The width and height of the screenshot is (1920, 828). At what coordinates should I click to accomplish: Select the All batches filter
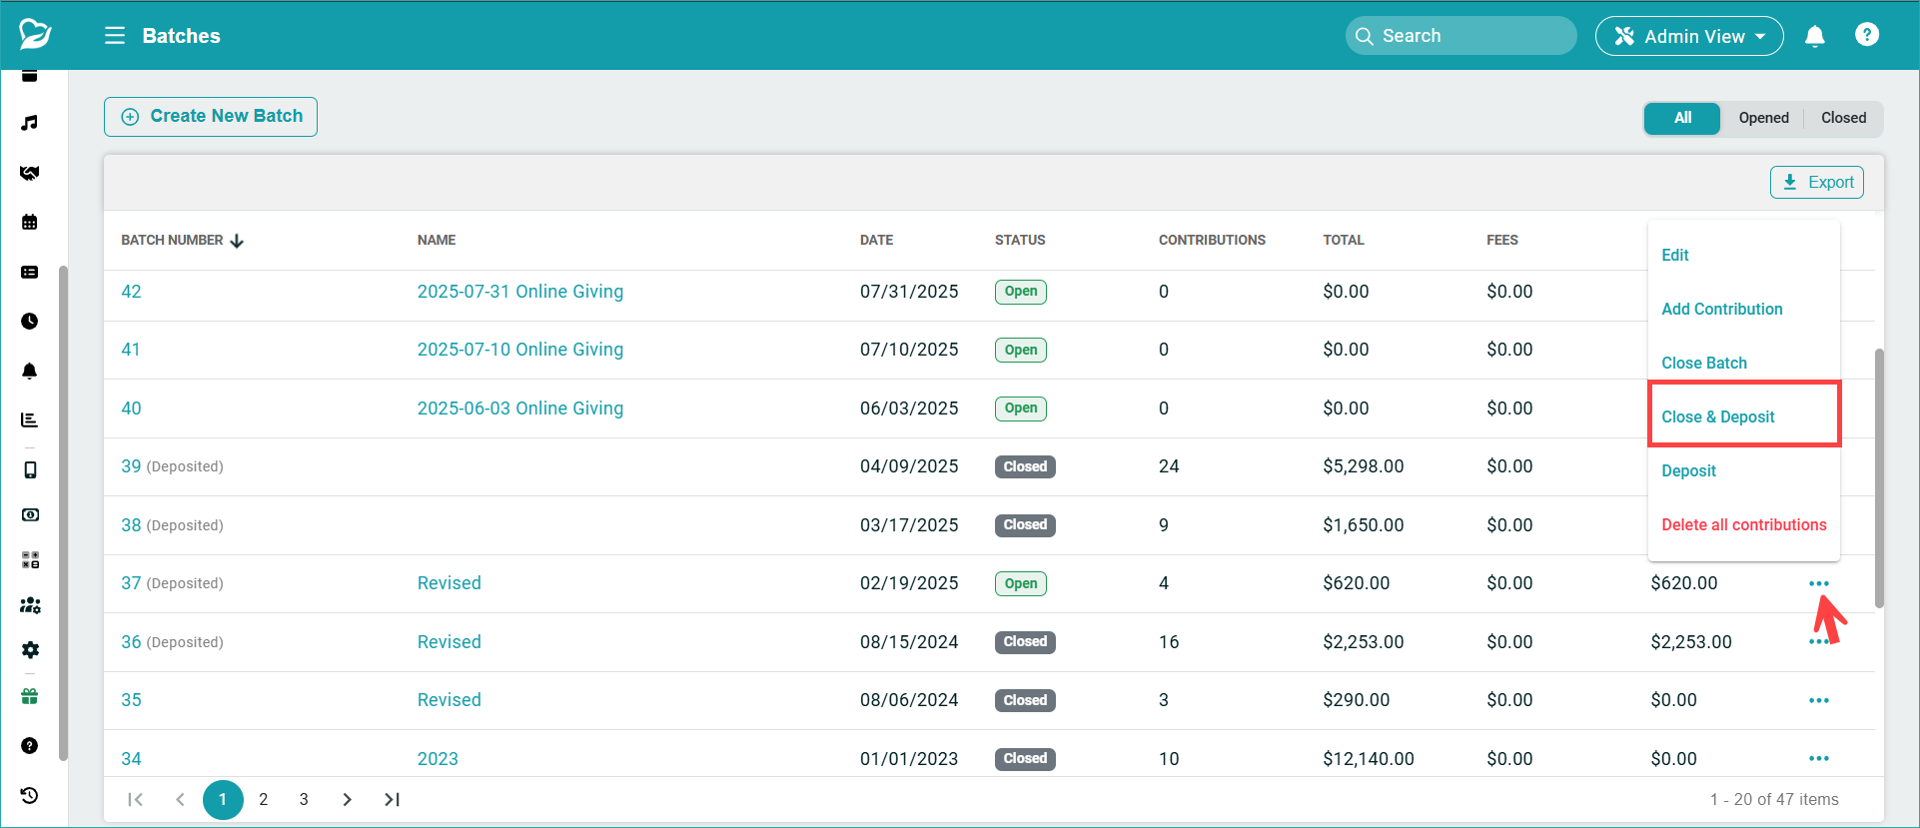[x=1682, y=118]
